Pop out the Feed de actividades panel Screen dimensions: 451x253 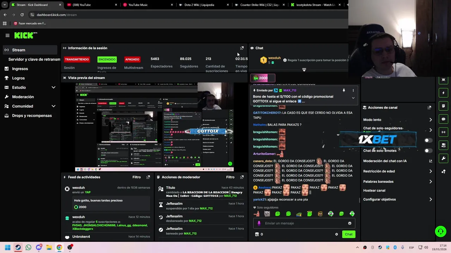(148, 177)
